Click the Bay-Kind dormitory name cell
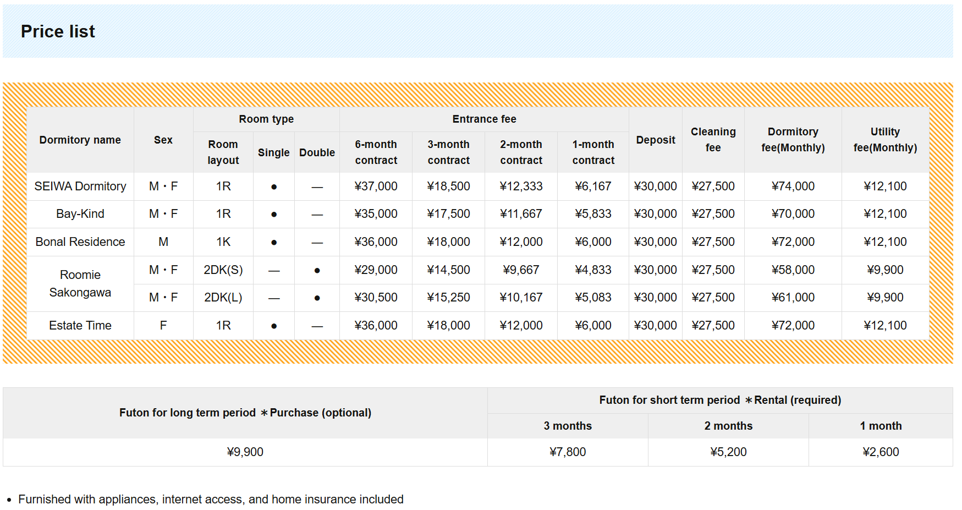Image resolution: width=962 pixels, height=510 pixels. 80,214
